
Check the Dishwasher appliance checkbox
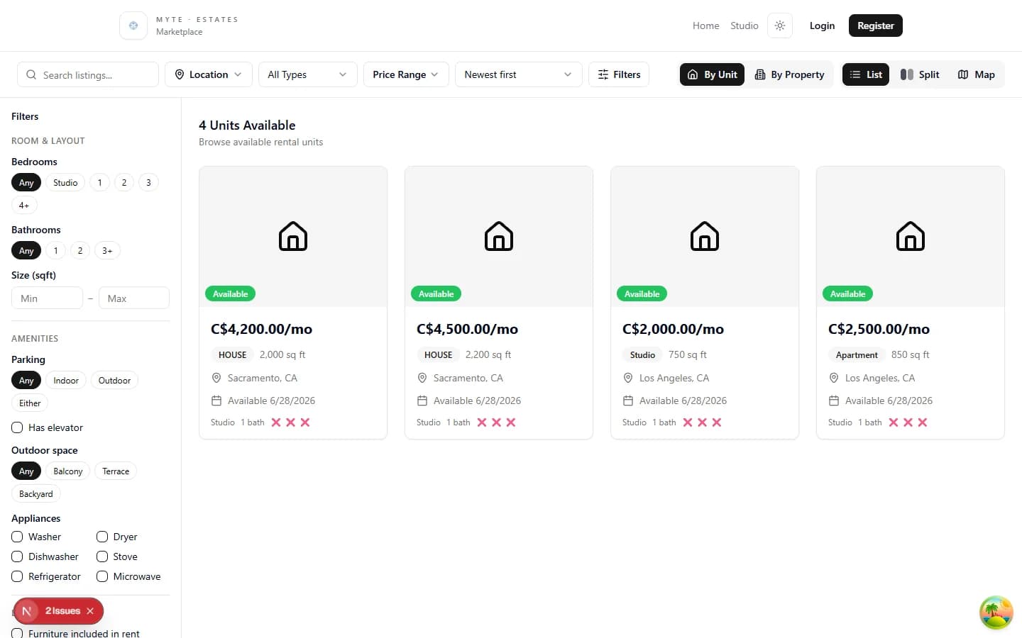[x=17, y=556]
